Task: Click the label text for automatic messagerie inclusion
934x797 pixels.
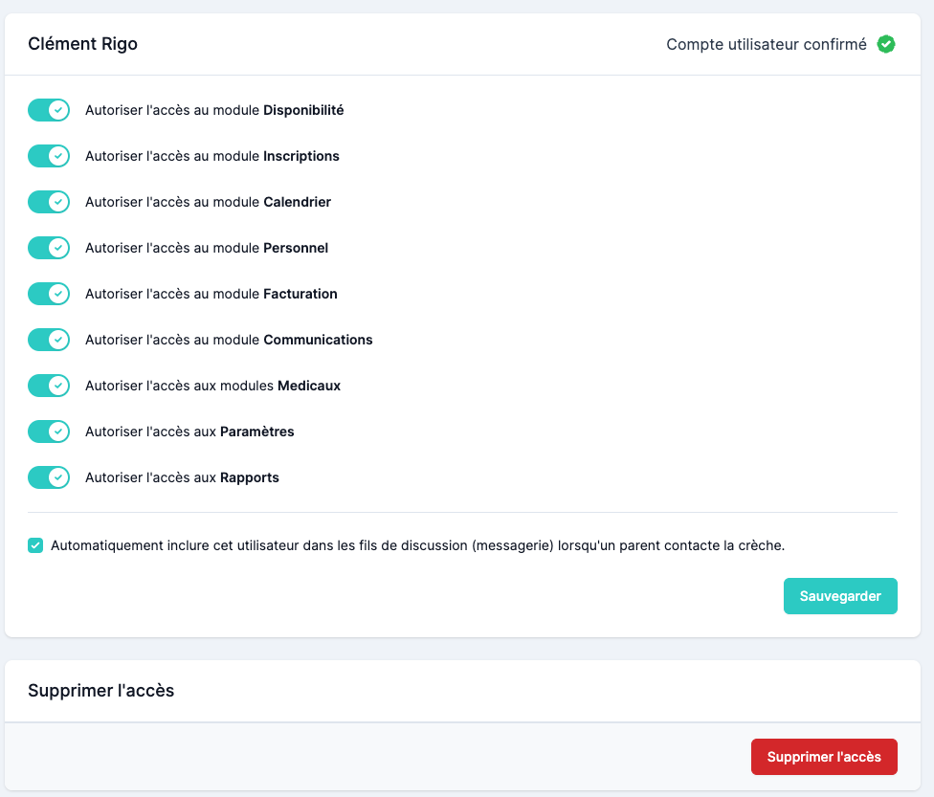Action: (x=417, y=545)
